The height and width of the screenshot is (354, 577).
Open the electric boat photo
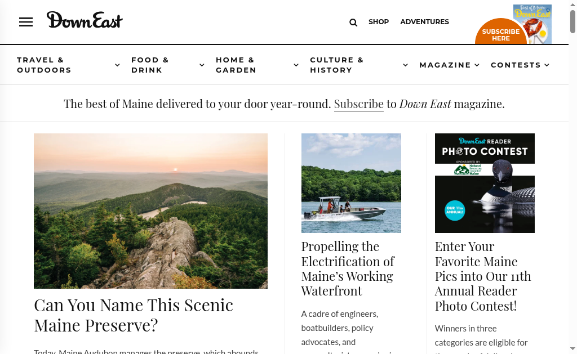(351, 183)
